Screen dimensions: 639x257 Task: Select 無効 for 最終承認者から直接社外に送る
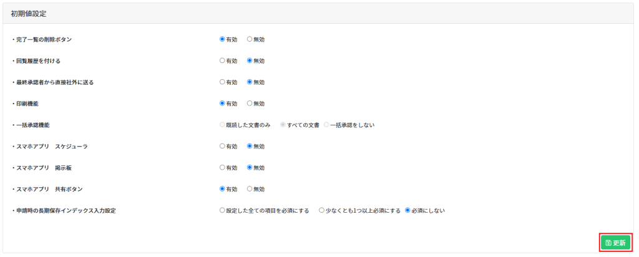point(250,82)
